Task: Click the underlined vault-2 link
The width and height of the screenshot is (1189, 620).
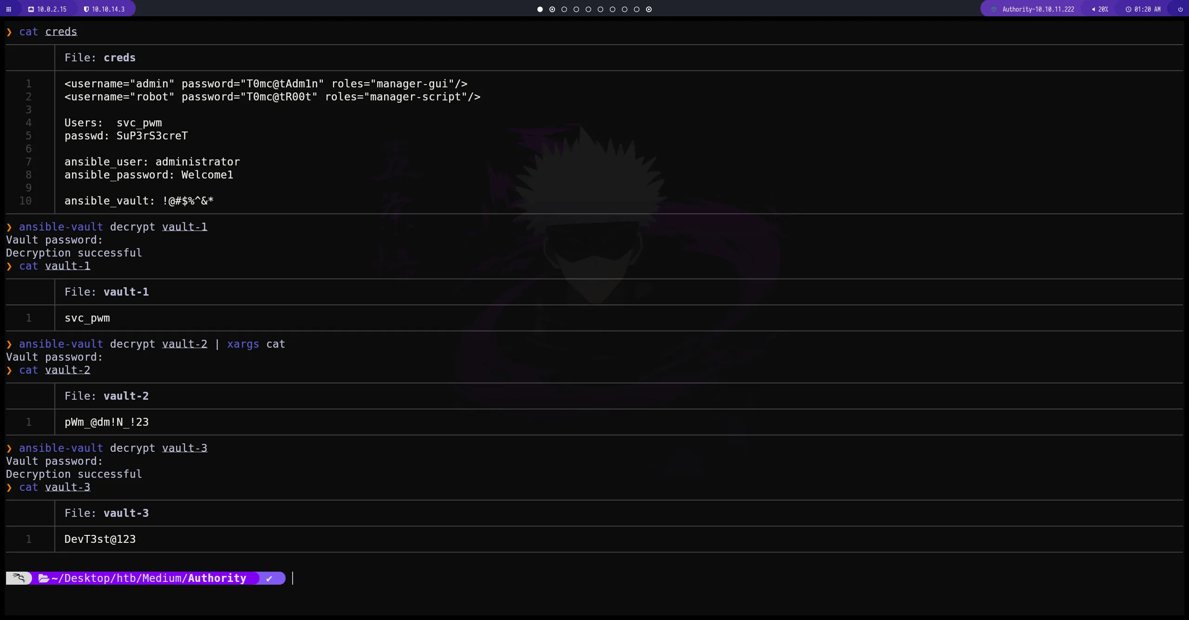Action: (184, 344)
